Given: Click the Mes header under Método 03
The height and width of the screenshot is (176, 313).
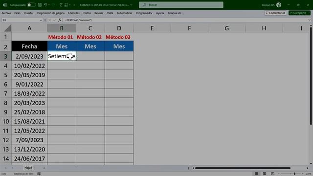Looking at the screenshot, I should click(119, 46).
